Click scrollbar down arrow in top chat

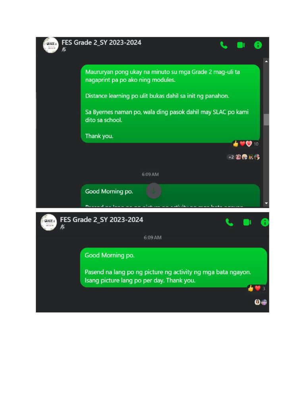tap(266, 203)
